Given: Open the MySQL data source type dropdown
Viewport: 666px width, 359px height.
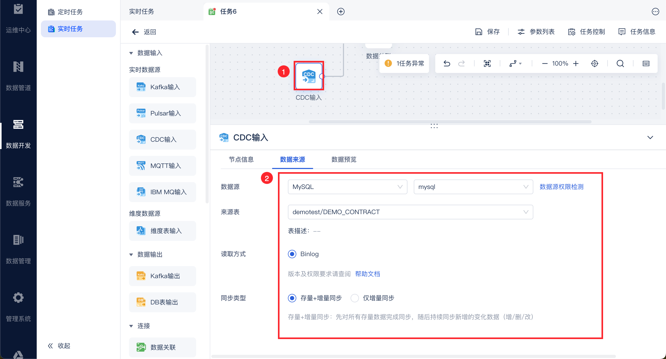Looking at the screenshot, I should tap(347, 187).
